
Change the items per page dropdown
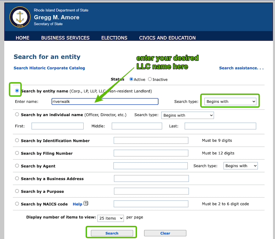click(110, 218)
